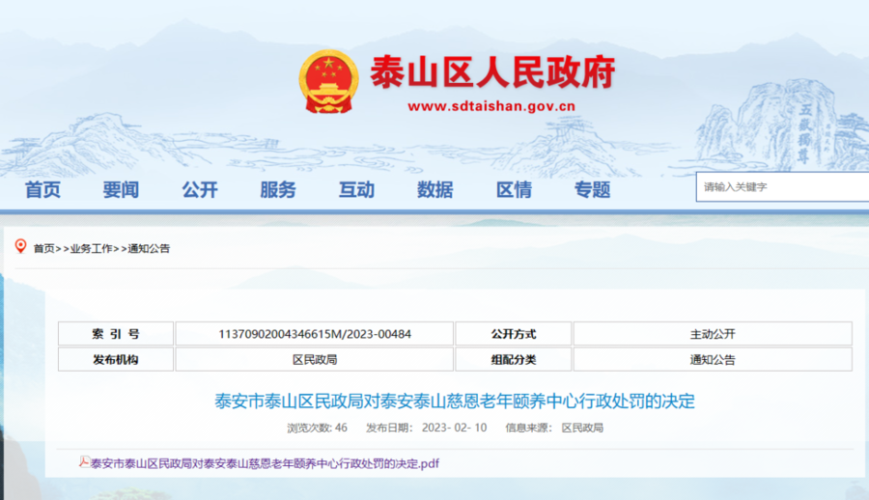Open the 行政处罚的决定.pdf attachment link

265,463
